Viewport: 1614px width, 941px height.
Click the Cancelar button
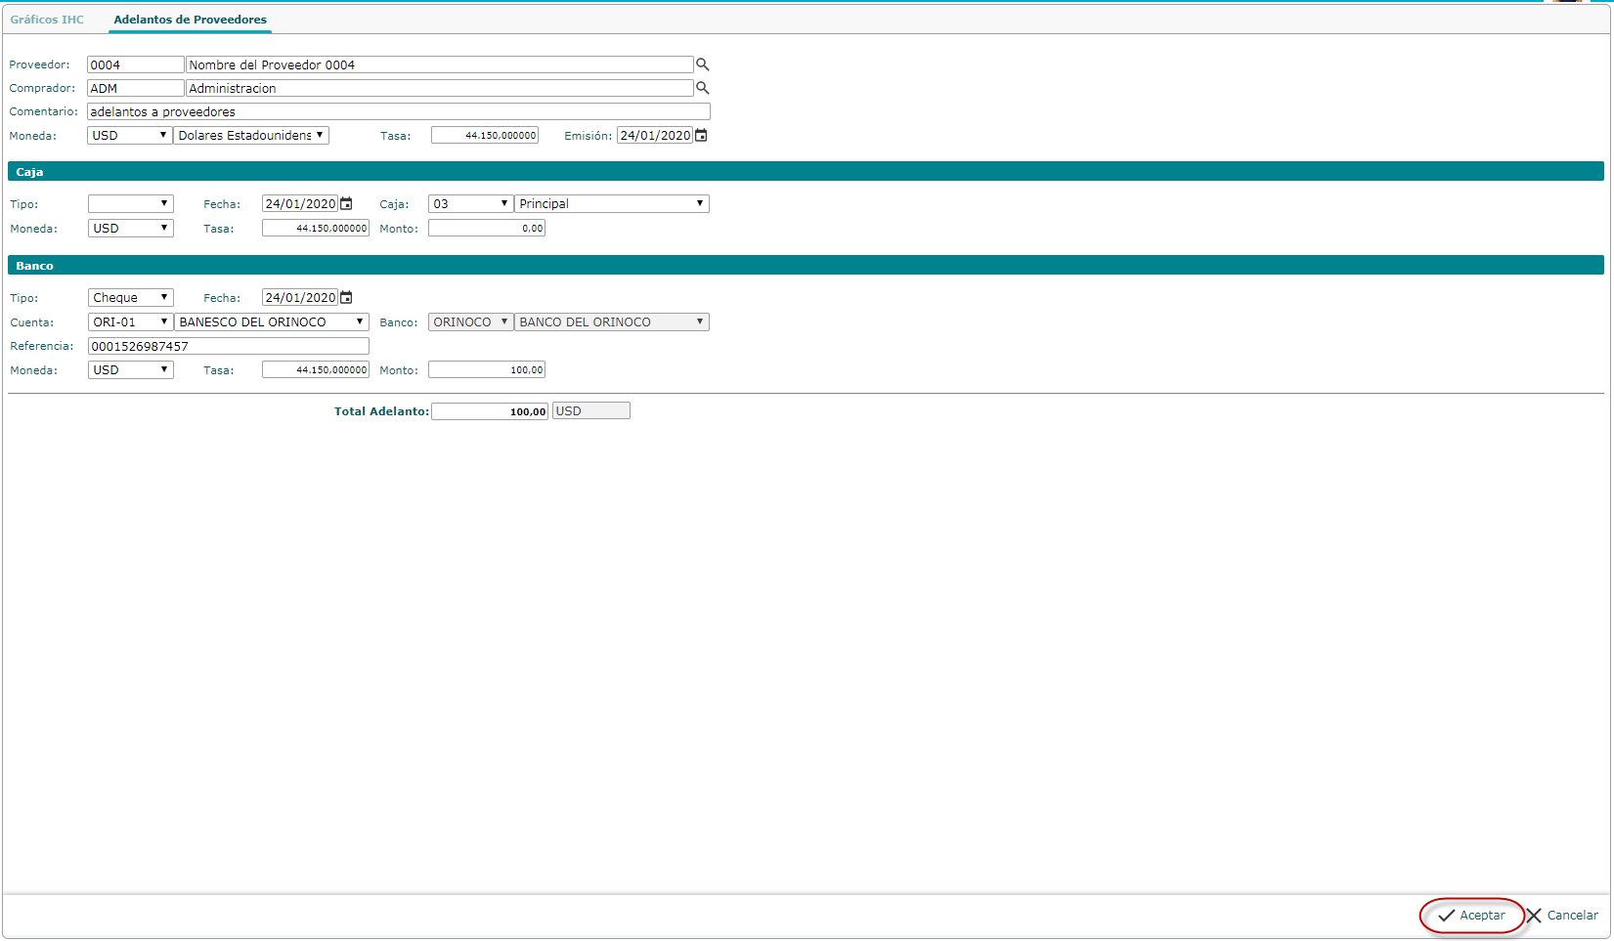pos(1562,916)
